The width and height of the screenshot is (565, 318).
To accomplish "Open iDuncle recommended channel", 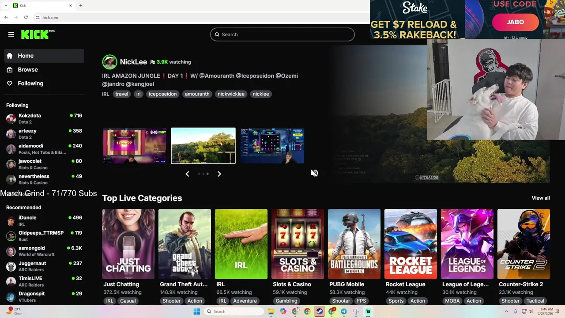I will point(44,220).
